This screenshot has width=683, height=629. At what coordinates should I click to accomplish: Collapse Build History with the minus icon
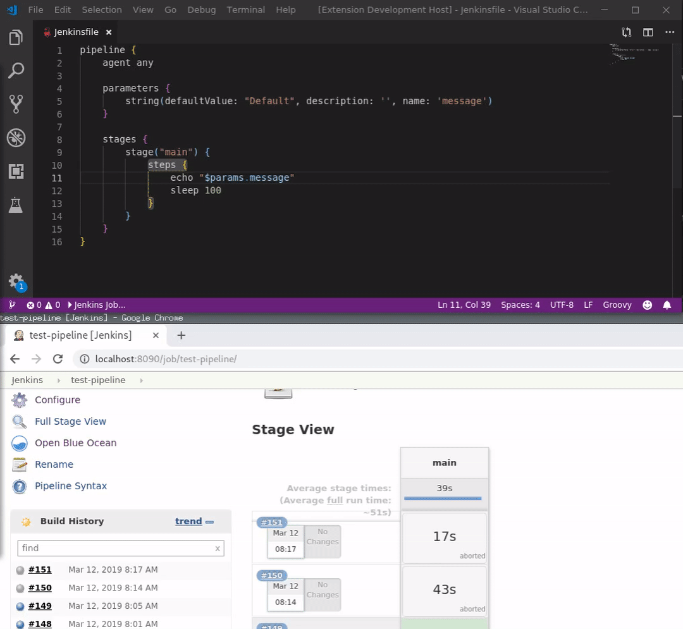(209, 522)
